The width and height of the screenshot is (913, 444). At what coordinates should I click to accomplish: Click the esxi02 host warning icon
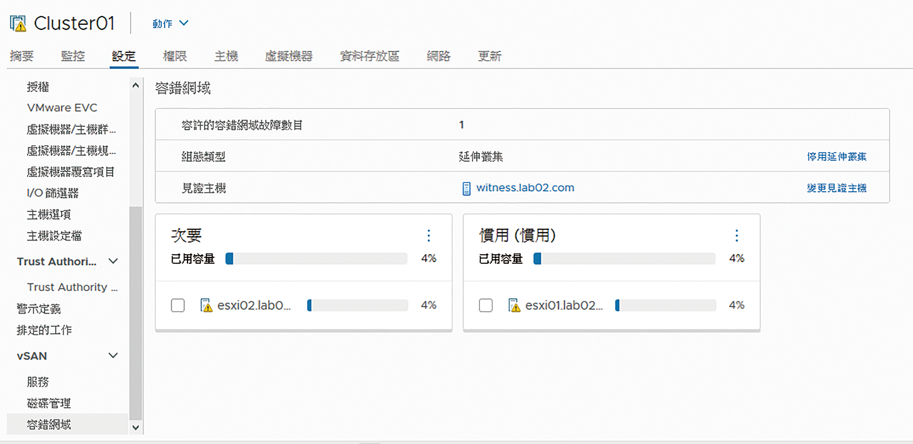[206, 305]
